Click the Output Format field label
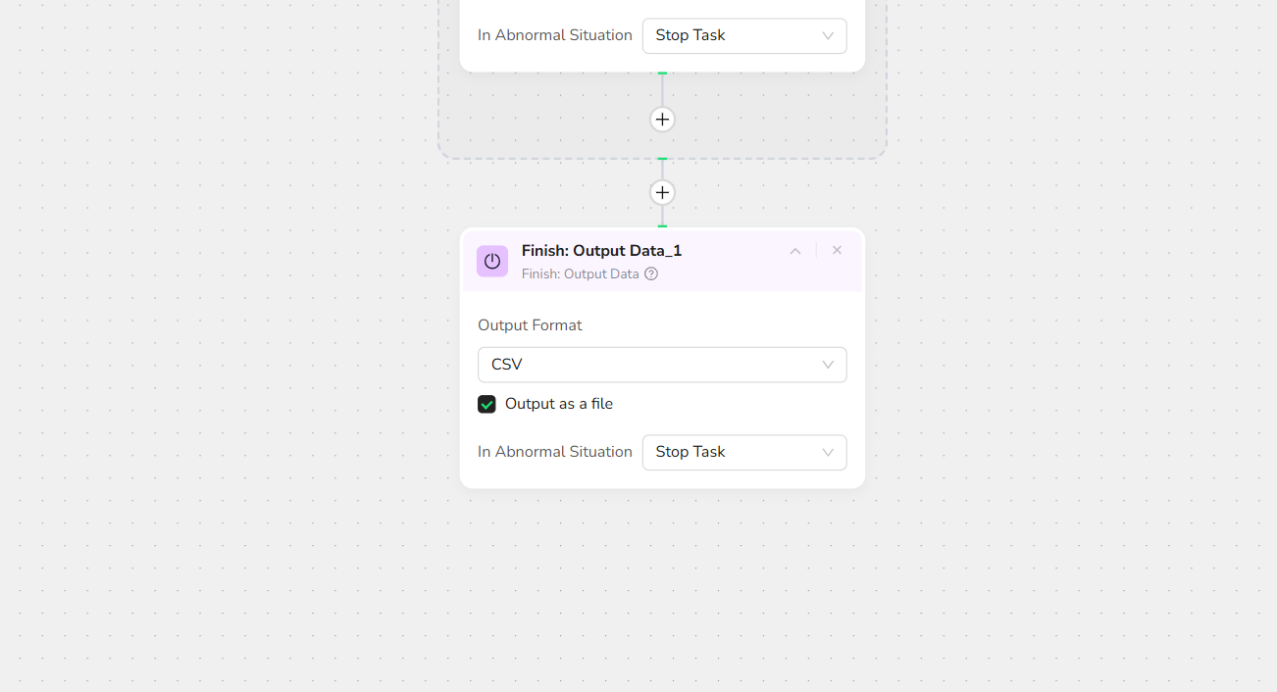The image size is (1277, 692). [x=530, y=325]
